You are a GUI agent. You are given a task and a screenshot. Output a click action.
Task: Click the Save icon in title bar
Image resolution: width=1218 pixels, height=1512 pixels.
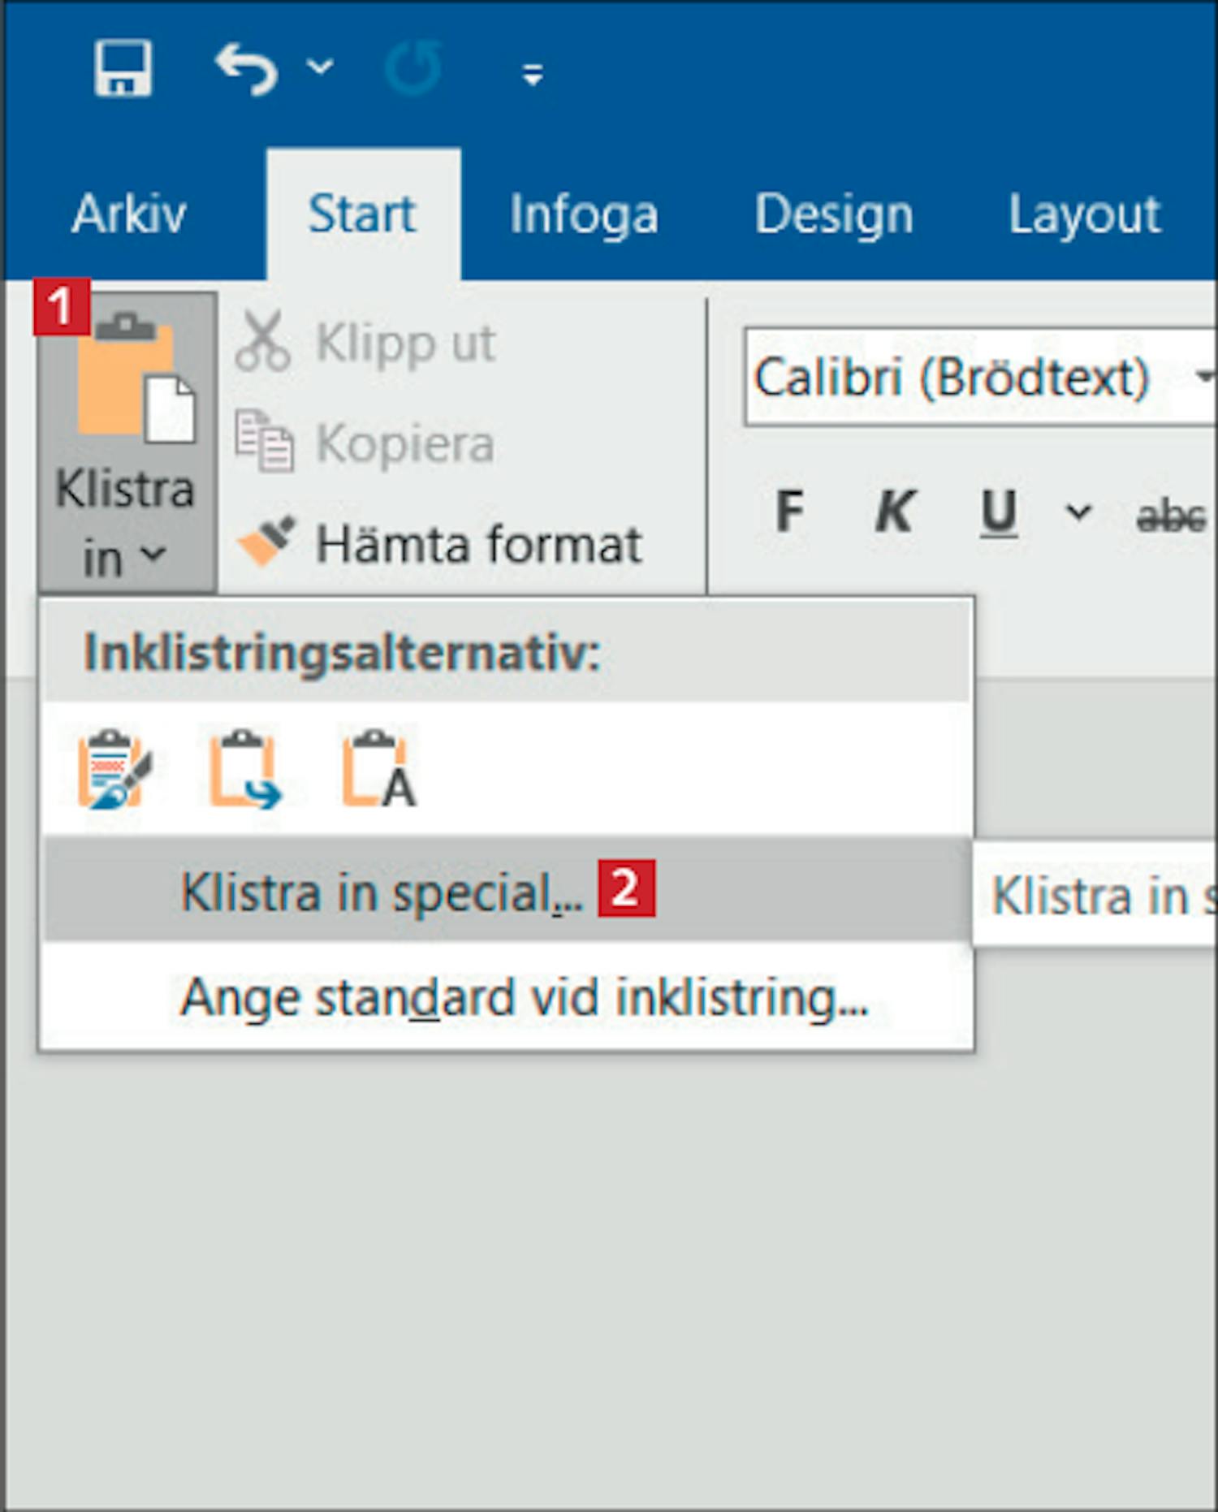pyautogui.click(x=123, y=68)
